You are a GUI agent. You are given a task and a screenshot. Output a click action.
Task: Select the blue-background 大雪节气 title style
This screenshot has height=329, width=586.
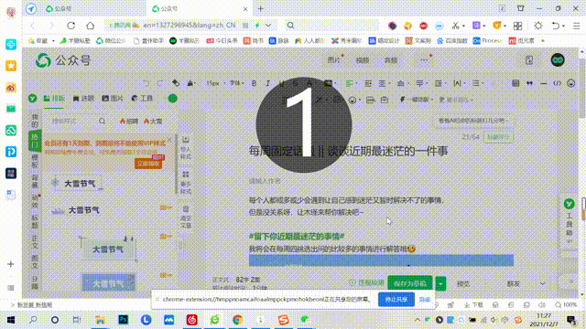[x=108, y=282]
